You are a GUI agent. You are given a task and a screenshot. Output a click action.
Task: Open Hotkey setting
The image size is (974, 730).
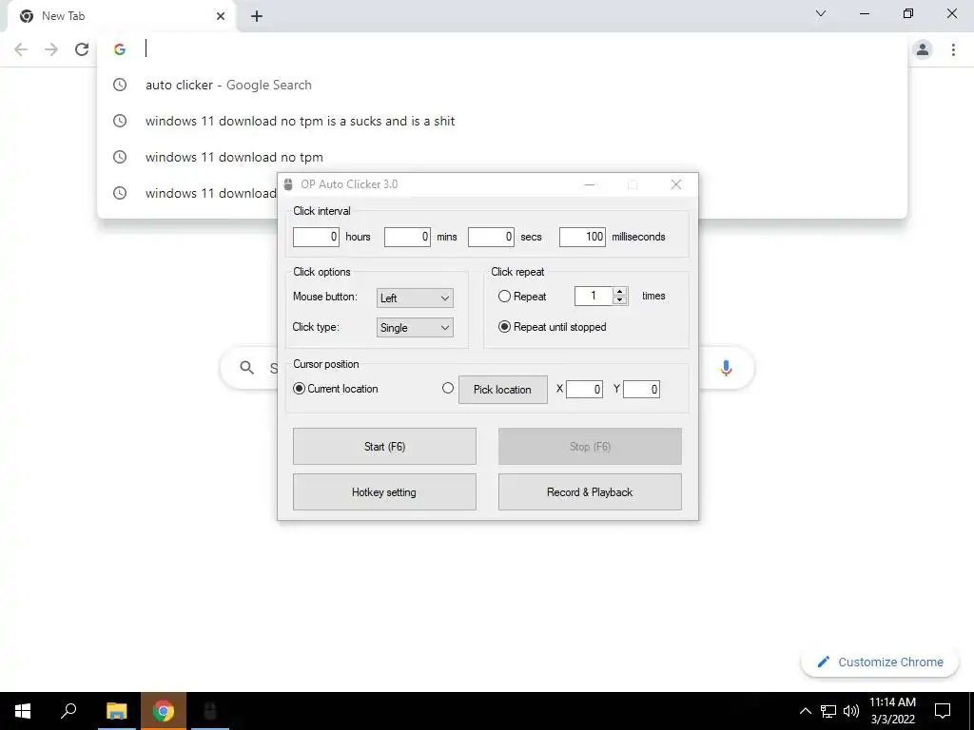[x=384, y=492]
